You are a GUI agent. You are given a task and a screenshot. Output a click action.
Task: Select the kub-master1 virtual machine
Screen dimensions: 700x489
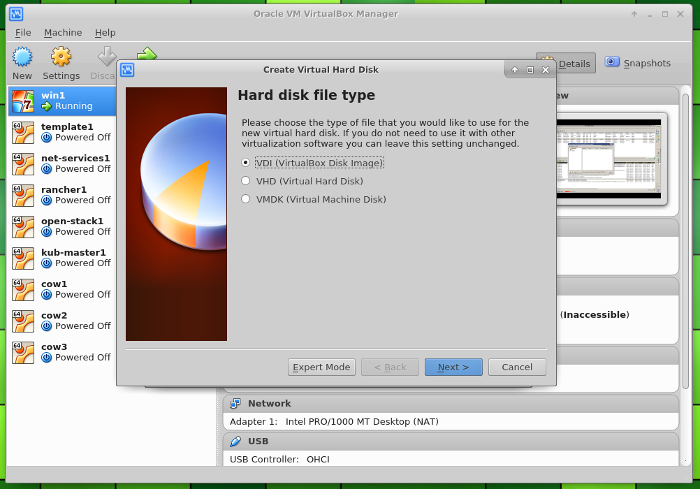[62, 258]
